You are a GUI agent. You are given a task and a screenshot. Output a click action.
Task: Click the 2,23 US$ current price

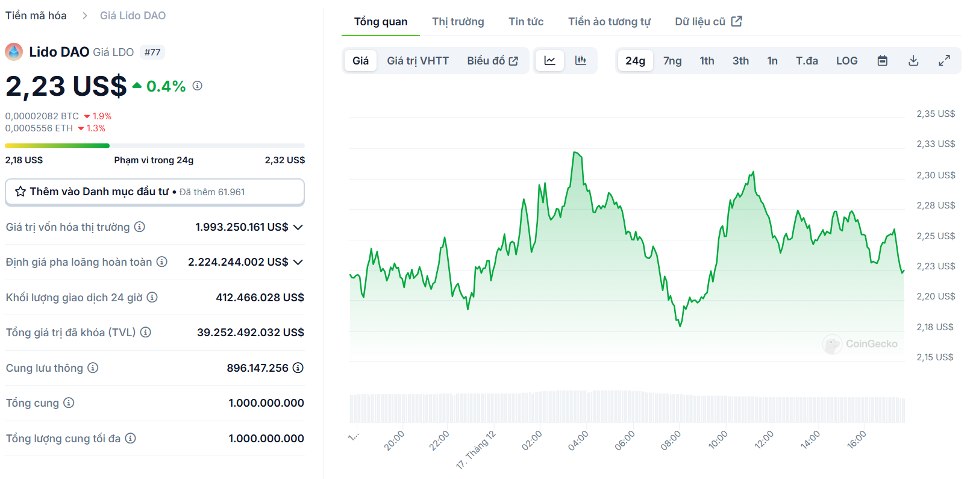66,86
